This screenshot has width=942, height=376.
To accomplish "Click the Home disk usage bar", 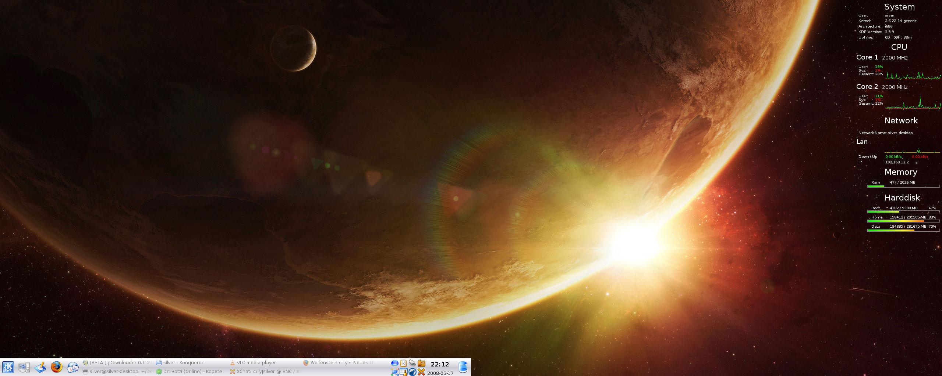I will [903, 221].
